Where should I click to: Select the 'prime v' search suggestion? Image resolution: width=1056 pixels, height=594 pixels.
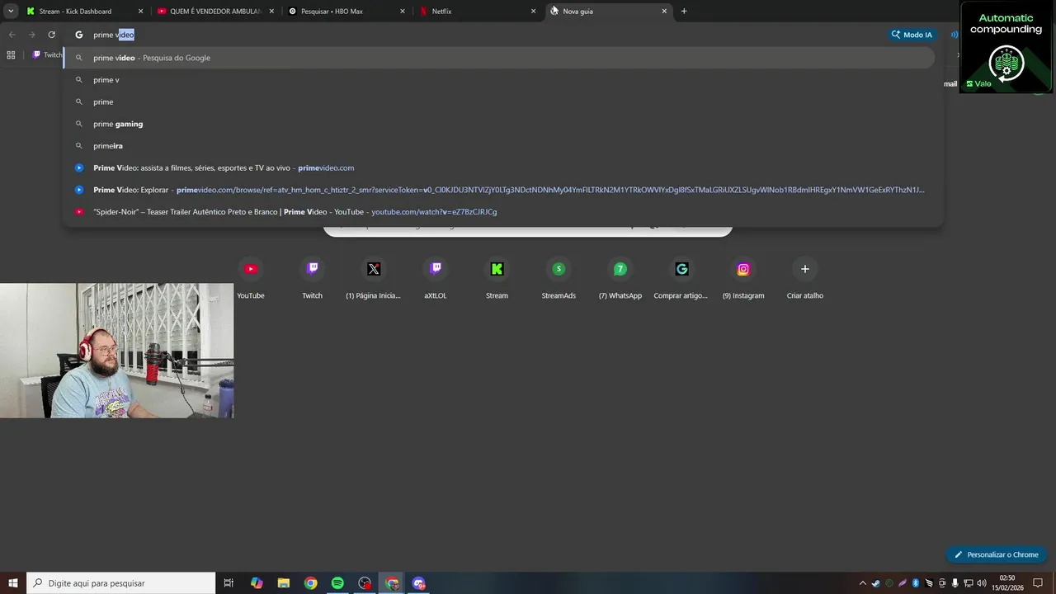click(x=499, y=80)
